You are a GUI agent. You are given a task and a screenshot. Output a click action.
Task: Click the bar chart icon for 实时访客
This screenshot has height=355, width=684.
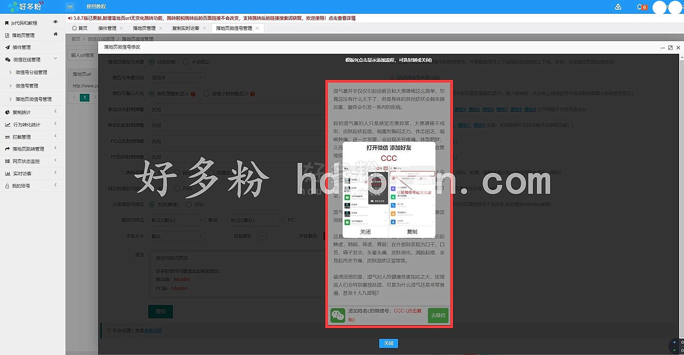click(7, 174)
